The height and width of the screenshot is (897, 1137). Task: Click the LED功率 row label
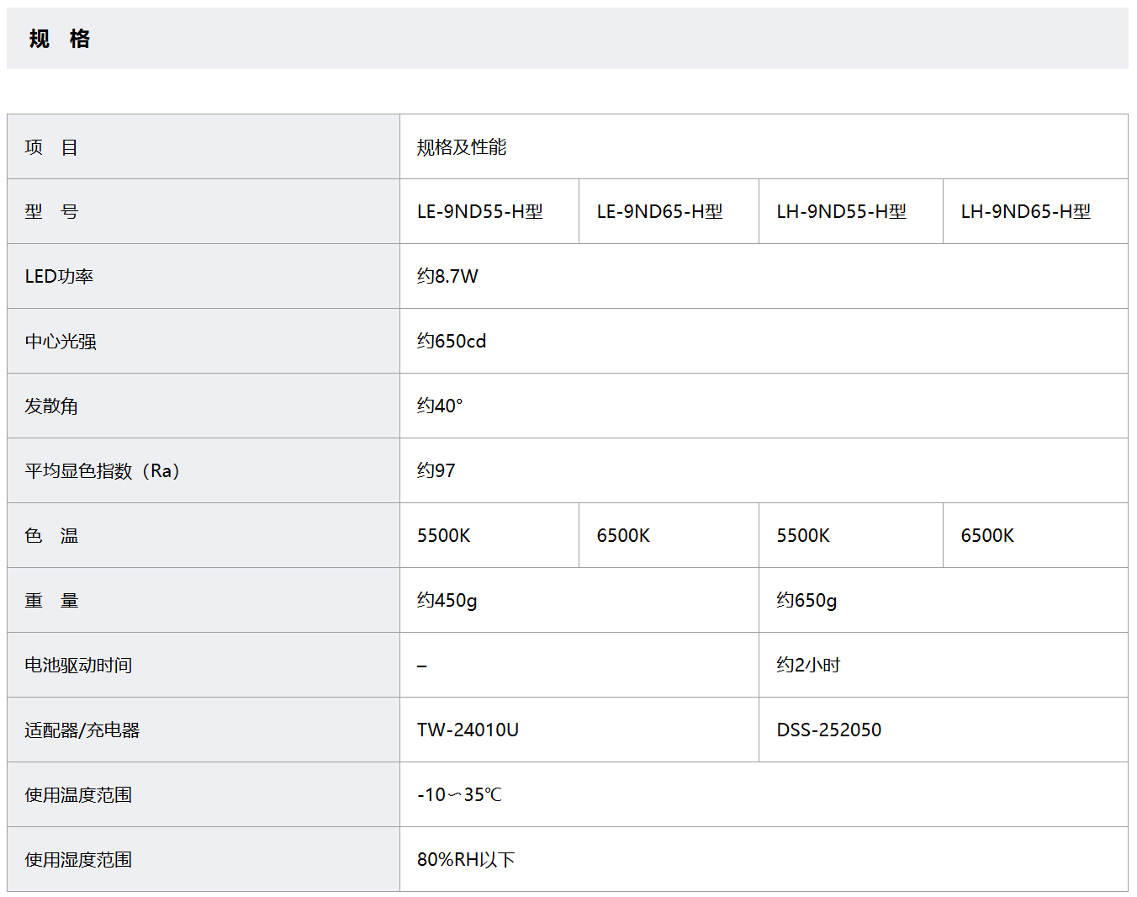pos(59,277)
